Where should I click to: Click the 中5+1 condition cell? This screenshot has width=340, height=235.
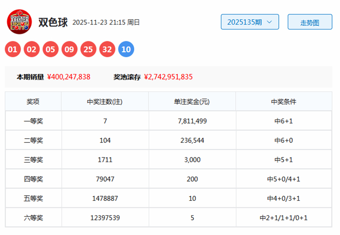[x=284, y=159]
